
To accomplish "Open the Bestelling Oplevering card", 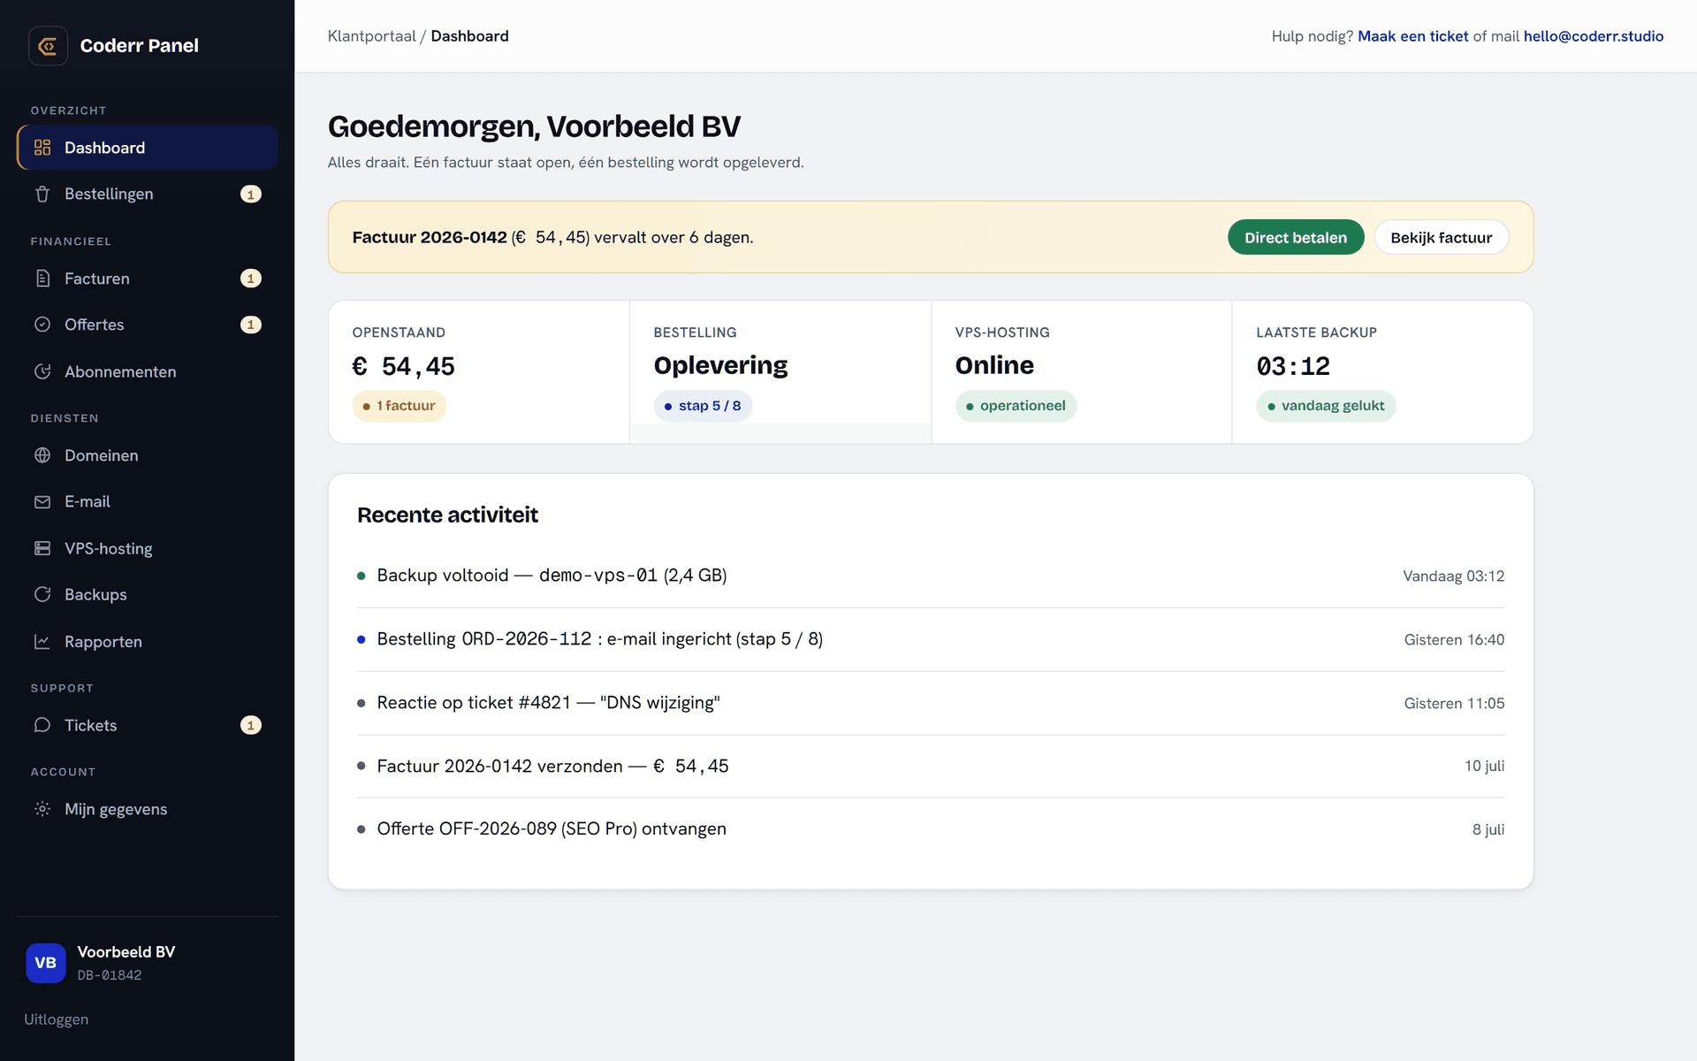I will (x=780, y=371).
